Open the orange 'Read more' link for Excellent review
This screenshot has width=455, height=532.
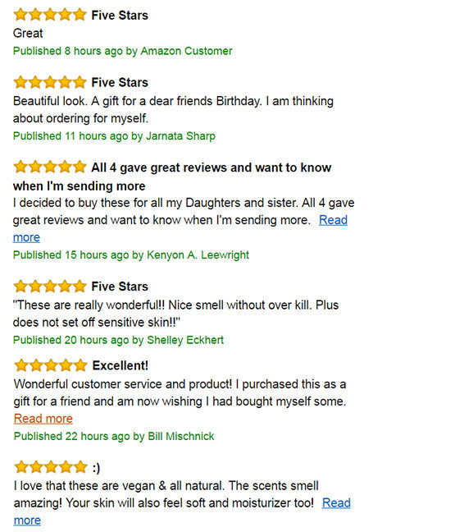pyautogui.click(x=43, y=419)
